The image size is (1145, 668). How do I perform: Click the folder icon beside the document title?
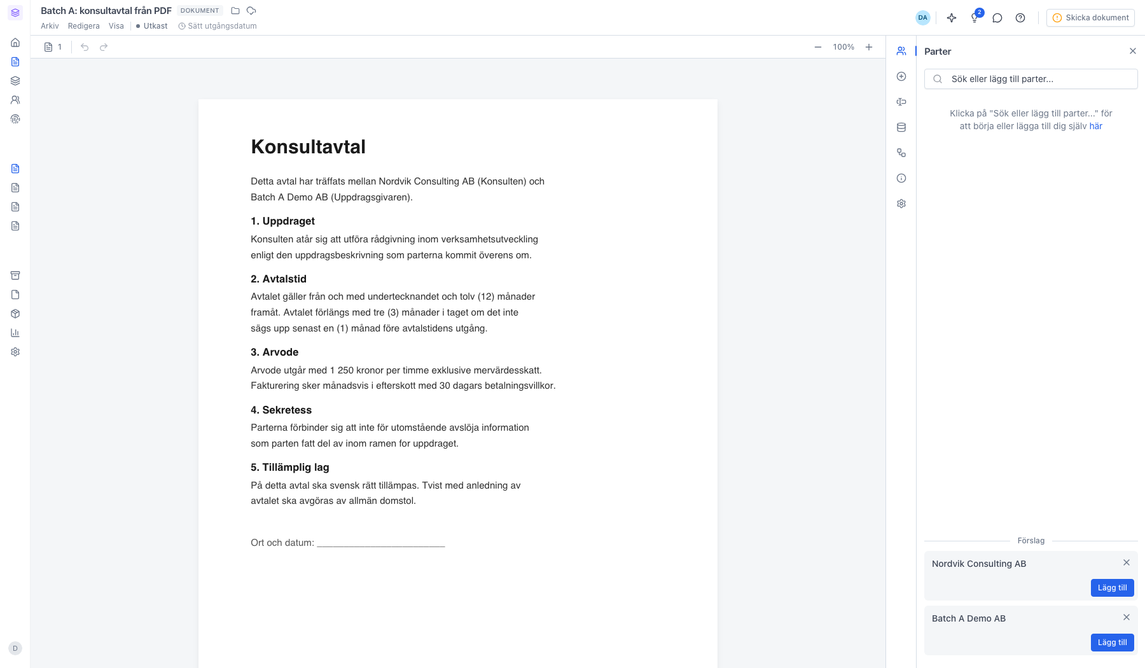pos(235,11)
